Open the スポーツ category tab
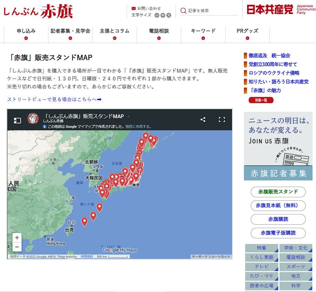This screenshot has height=292, width=316. [x=296, y=267]
